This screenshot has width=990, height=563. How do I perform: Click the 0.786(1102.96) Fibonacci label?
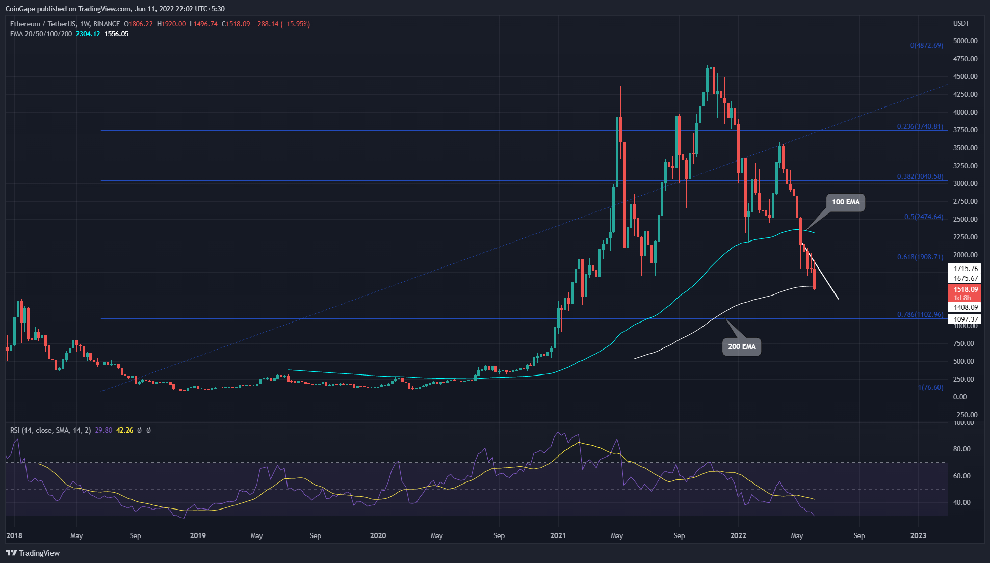920,314
